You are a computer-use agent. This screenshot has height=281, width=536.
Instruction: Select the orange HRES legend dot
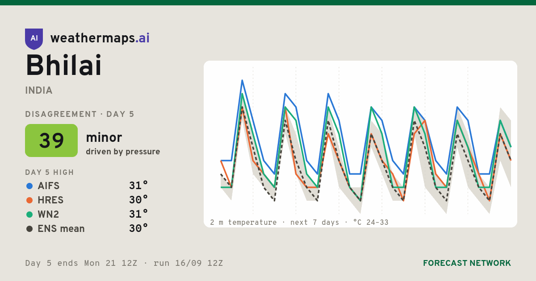pos(29,200)
